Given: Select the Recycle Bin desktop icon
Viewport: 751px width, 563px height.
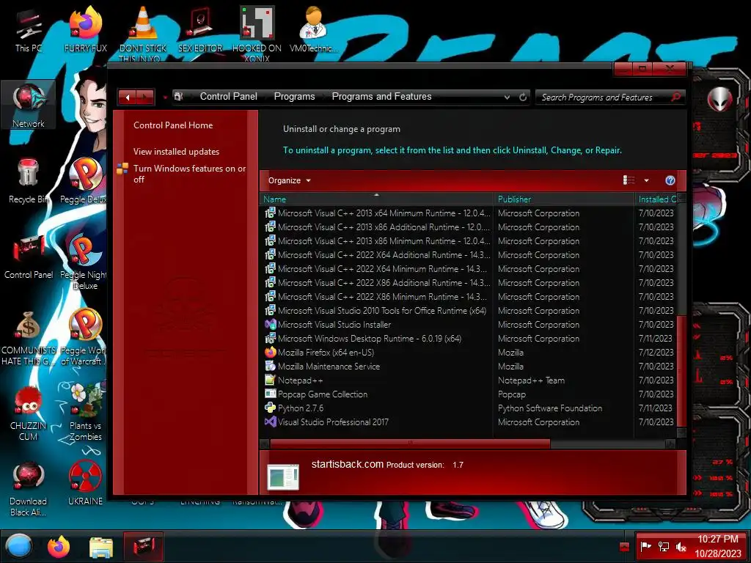Looking at the screenshot, I should coord(29,181).
